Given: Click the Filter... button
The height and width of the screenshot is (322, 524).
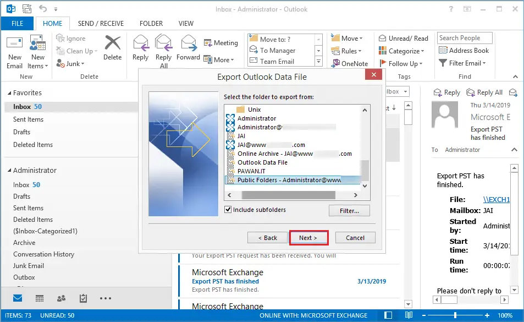Looking at the screenshot, I should [x=349, y=211].
